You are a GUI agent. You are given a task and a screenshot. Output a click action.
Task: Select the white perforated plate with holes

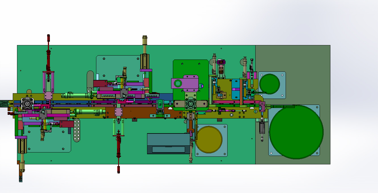pos(77,131)
